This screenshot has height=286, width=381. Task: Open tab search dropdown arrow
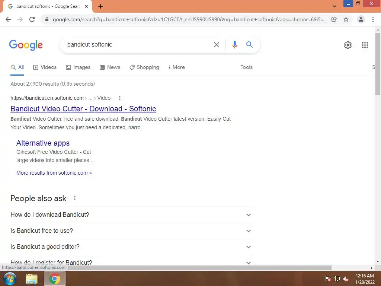tap(334, 6)
